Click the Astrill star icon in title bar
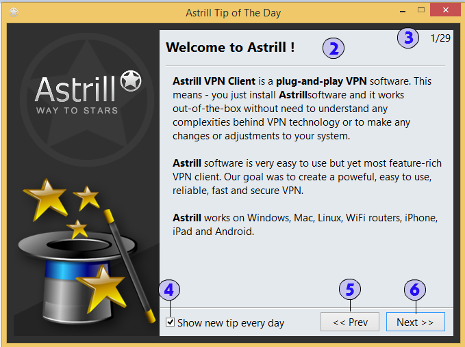 pos(14,12)
